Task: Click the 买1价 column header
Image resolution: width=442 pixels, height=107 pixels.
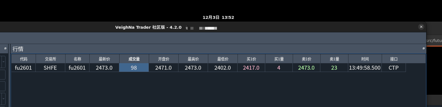Action: pyautogui.click(x=251, y=59)
